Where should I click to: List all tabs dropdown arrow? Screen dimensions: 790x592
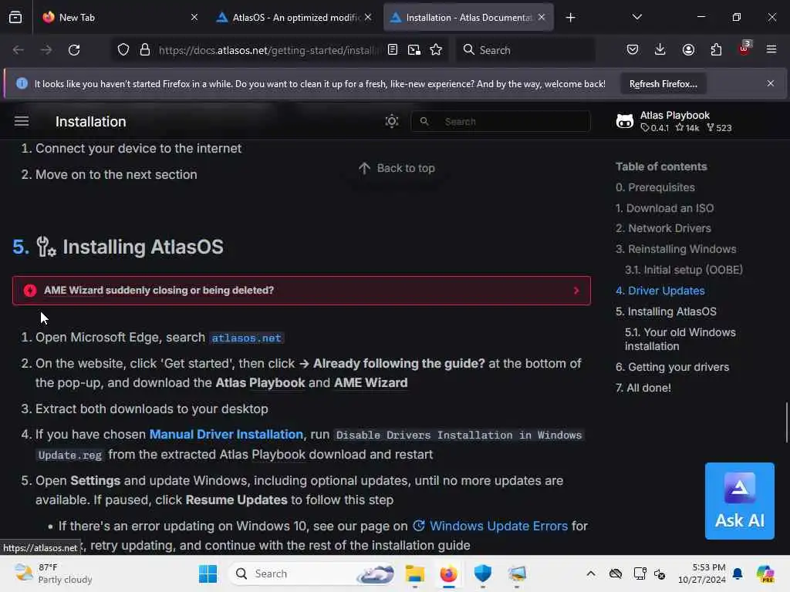coord(636,18)
